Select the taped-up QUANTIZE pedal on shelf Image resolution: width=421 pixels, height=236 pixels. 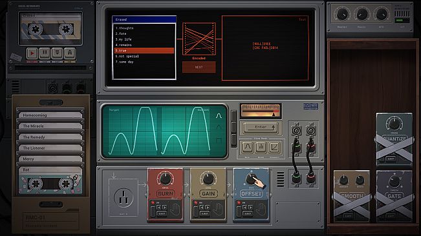[x=394, y=140]
